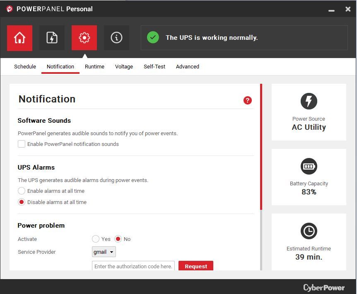Click the red vertical scrollbar thumb
Viewport: 357px width, 294px height.
coord(261,146)
